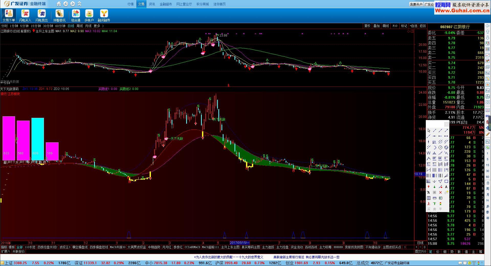491x266 pixels.
Task: Add stock via +自选 button
Action: 414,26
